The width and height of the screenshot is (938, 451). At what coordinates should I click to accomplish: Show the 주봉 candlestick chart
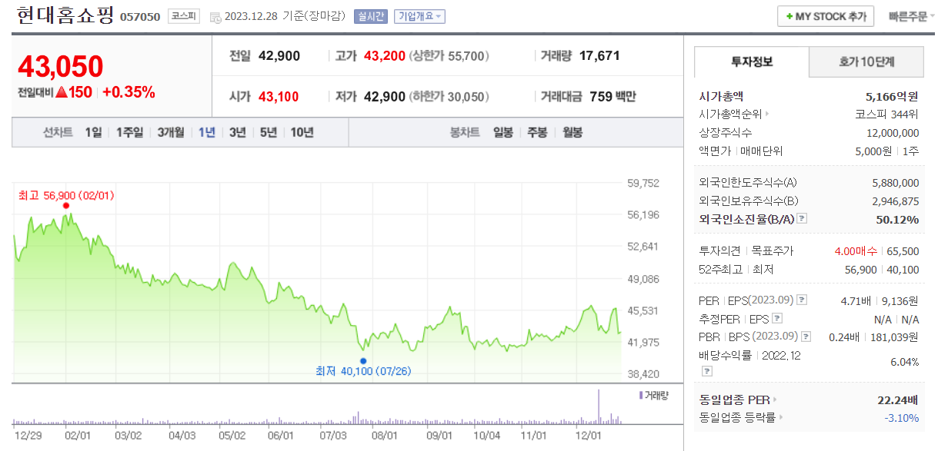[x=537, y=132]
